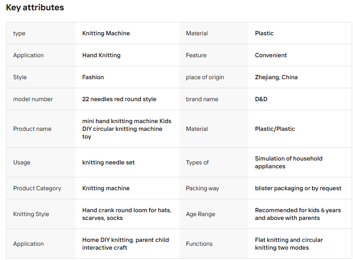Select the D&D brand name value
The image size is (353, 260).
tap(261, 99)
